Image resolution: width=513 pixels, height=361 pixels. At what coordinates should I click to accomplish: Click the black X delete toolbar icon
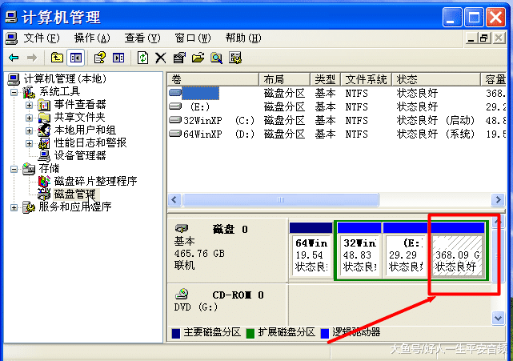[161, 58]
